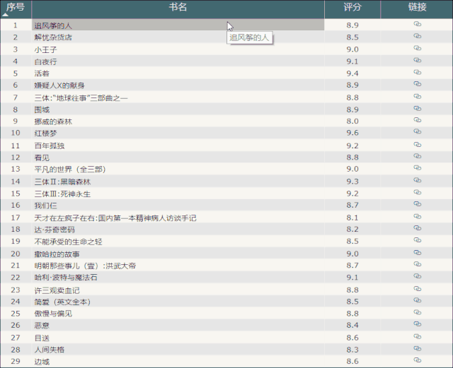Select the book title 达·芬奇密码

[x=55, y=230]
